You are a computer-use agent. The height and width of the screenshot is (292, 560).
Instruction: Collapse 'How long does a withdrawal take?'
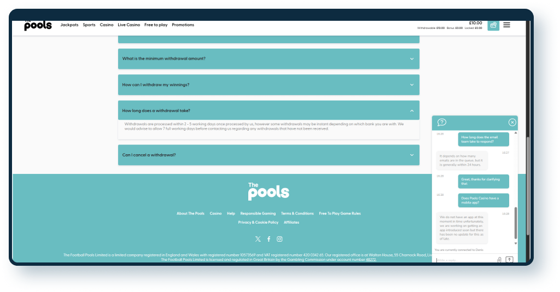click(269, 110)
